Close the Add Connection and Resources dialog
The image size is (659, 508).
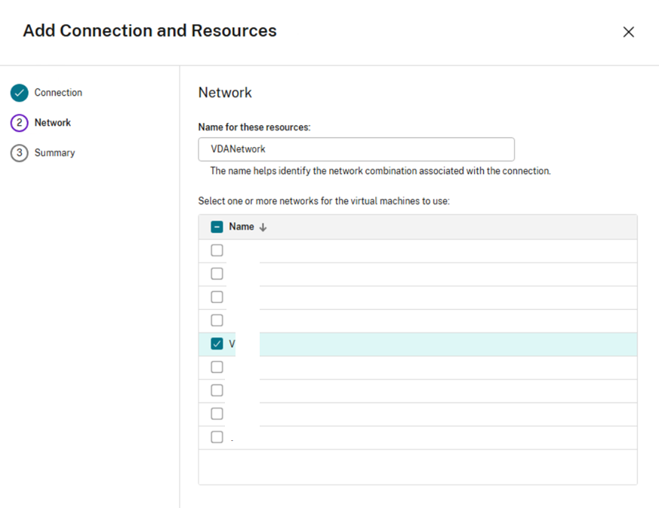point(628,32)
